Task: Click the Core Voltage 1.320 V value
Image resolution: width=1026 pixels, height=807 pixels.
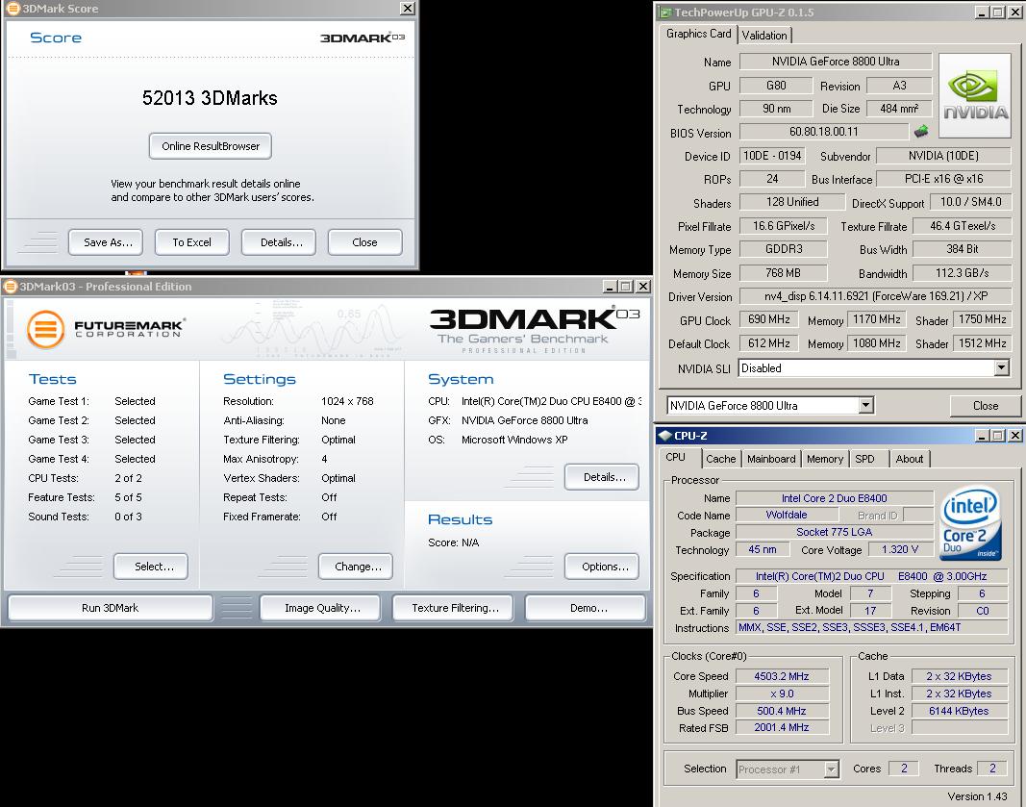Action: pos(900,550)
